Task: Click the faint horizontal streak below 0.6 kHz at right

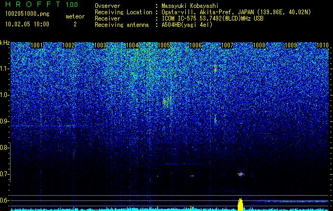Action: point(293,202)
